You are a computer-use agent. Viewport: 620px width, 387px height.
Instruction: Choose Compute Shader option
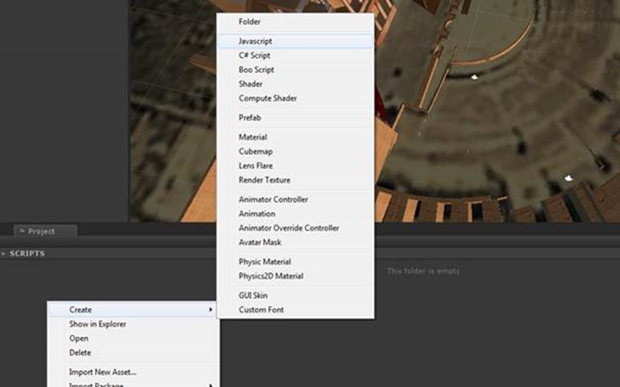[268, 98]
